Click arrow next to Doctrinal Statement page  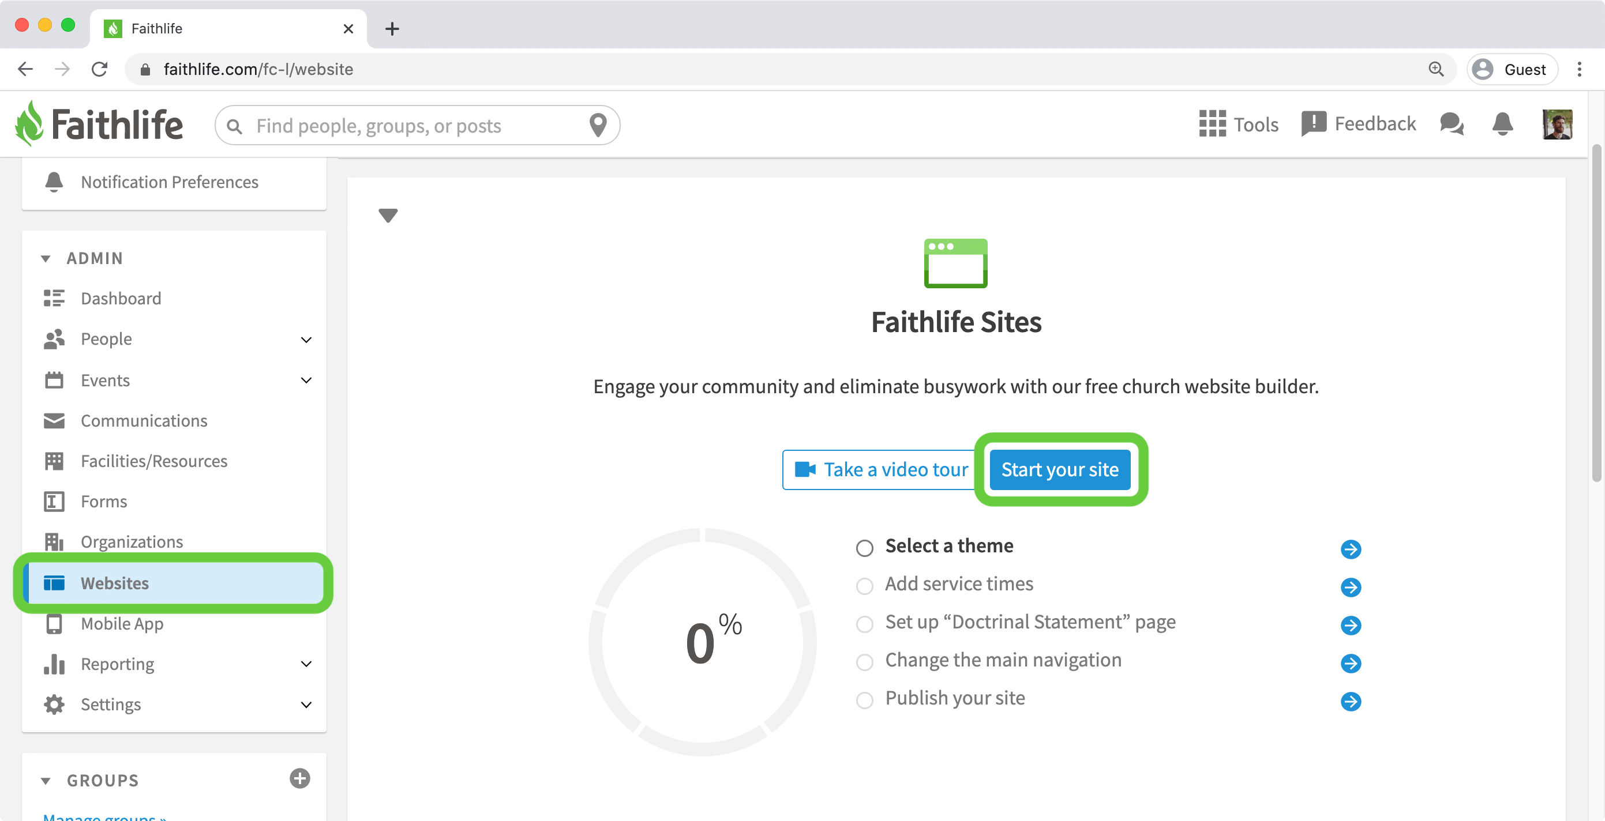(1350, 625)
